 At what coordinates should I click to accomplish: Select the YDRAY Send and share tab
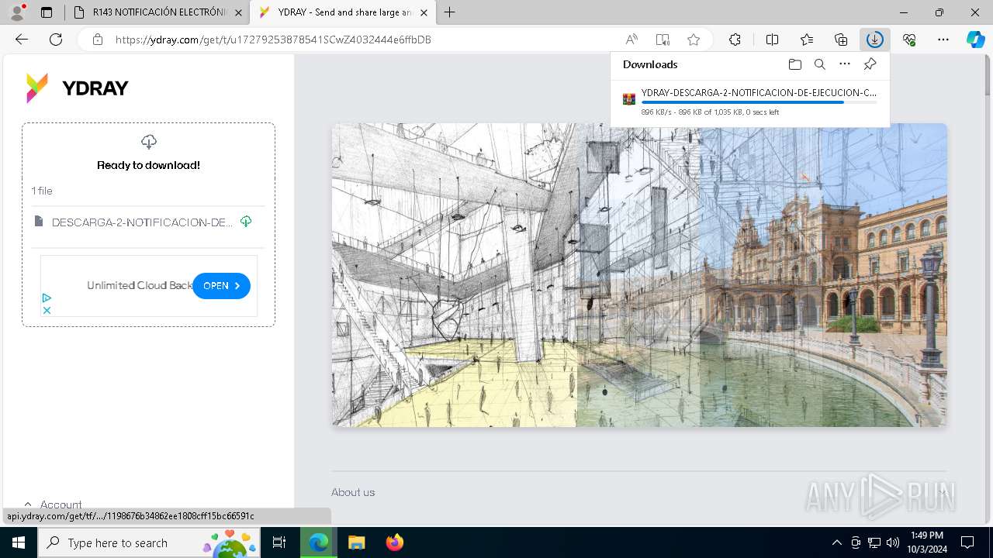point(343,12)
